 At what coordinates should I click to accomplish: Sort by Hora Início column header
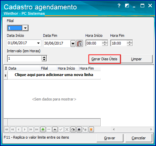click(68, 68)
